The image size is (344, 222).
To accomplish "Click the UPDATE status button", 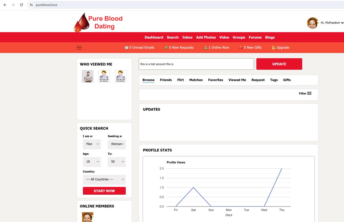I will click(279, 64).
